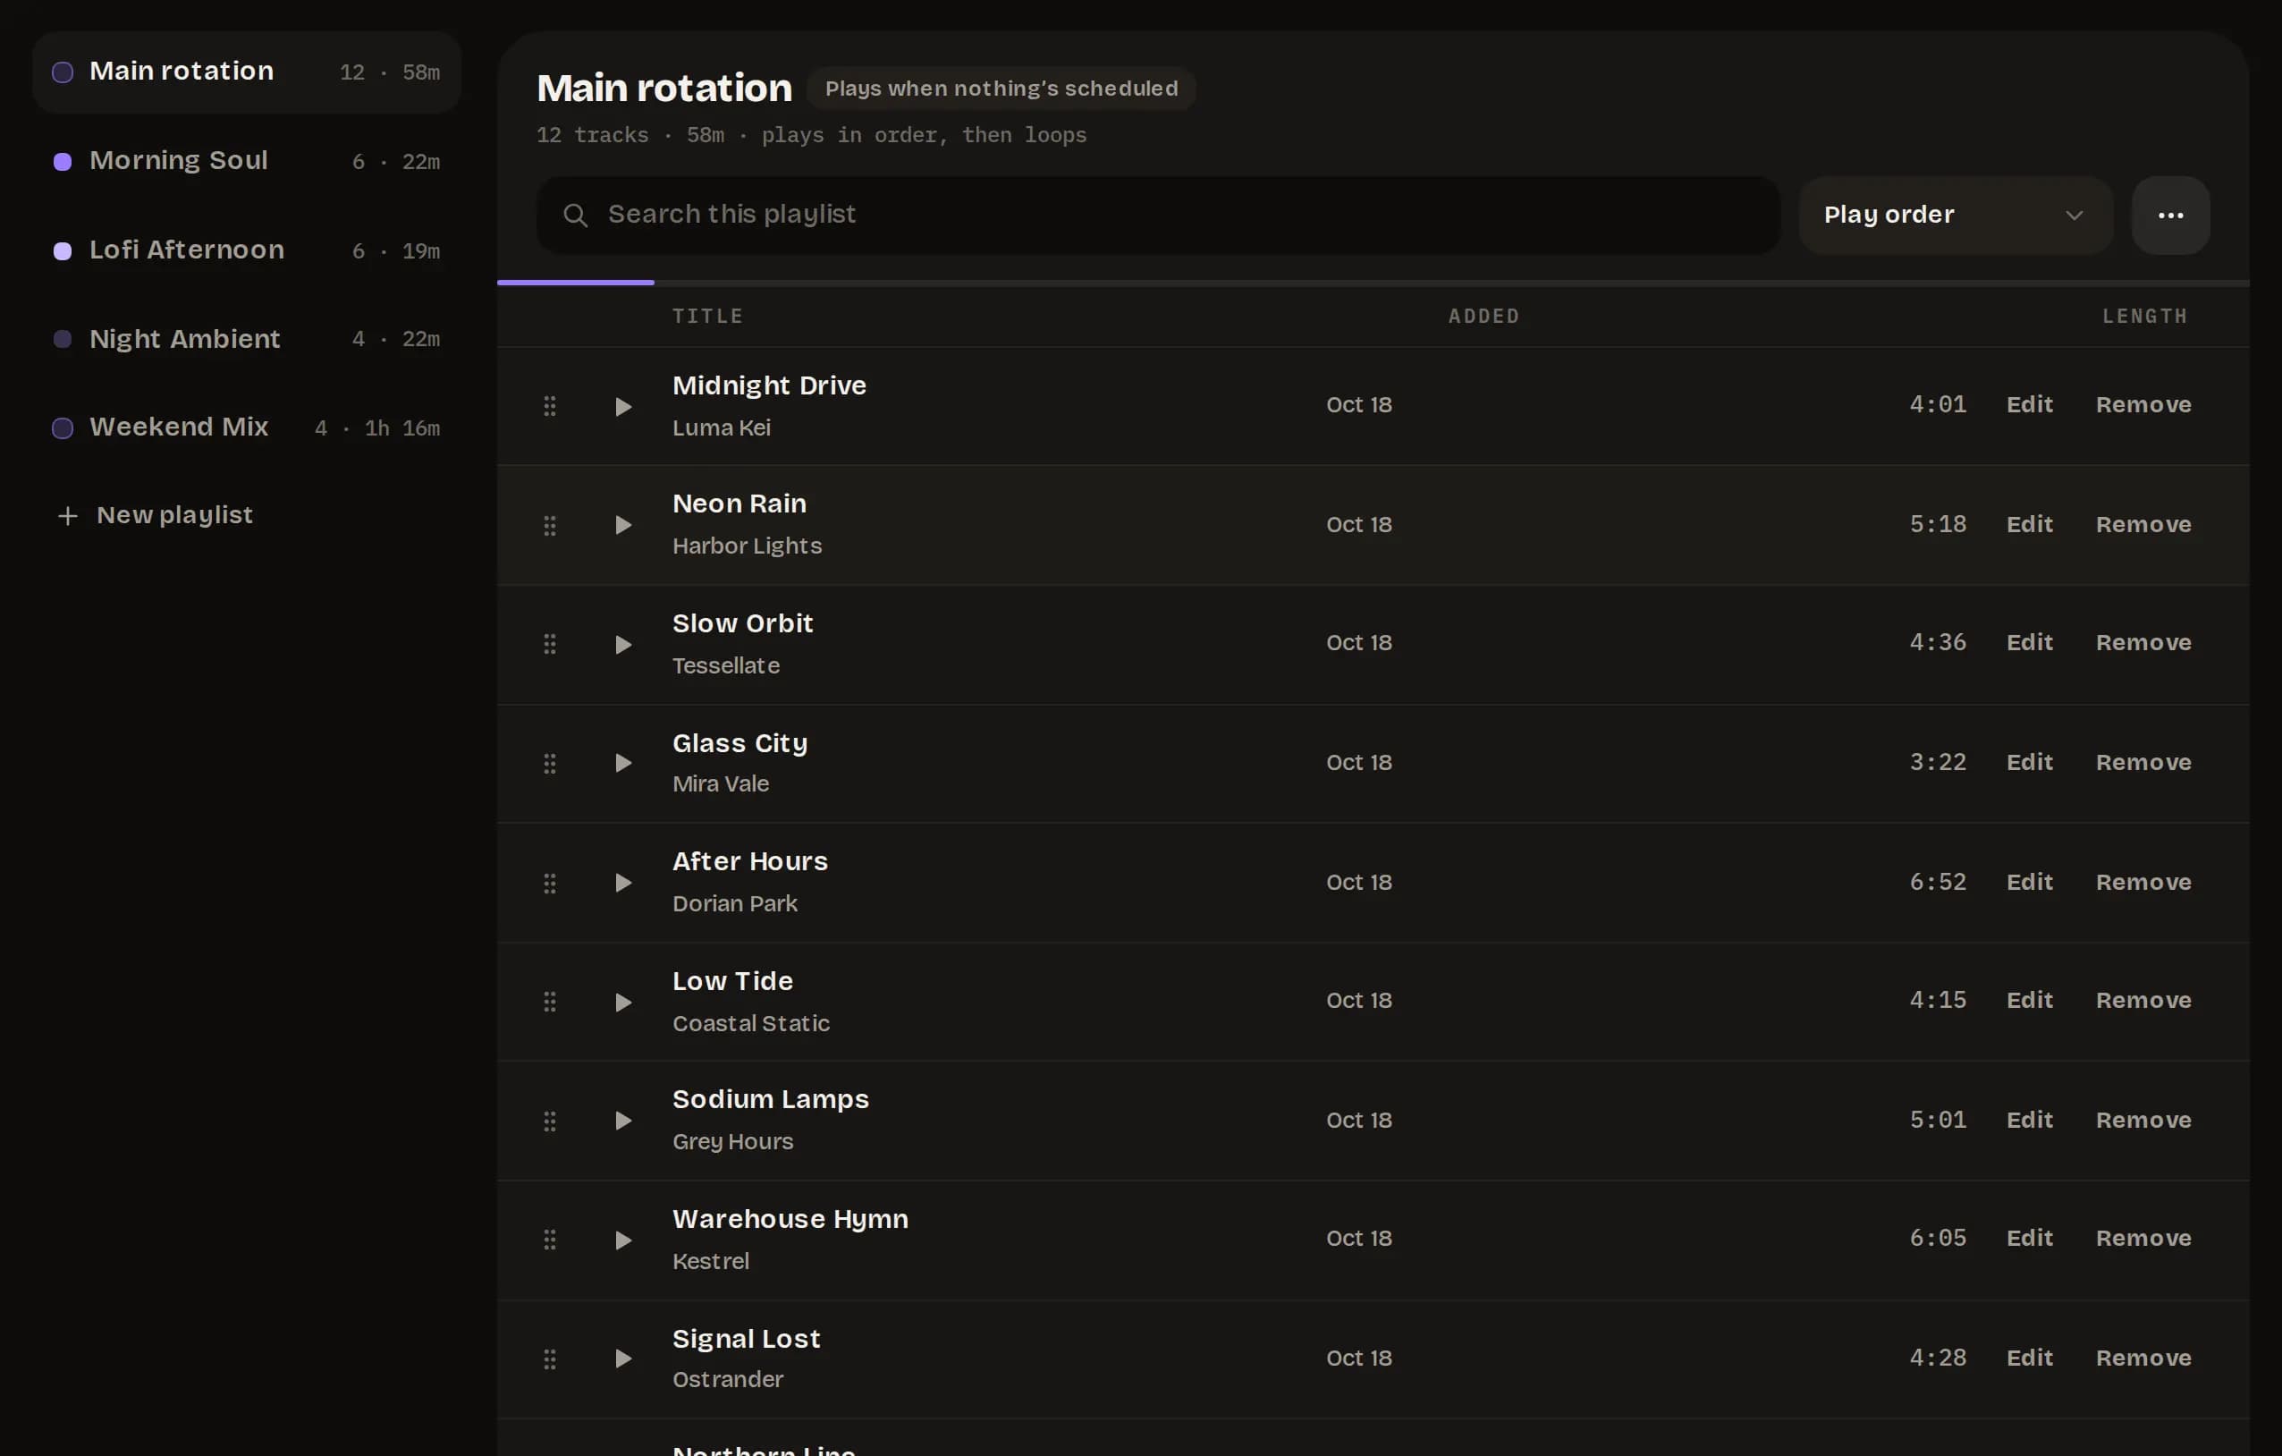Play the Sodium Lamps track
The height and width of the screenshot is (1456, 2282).
(622, 1121)
